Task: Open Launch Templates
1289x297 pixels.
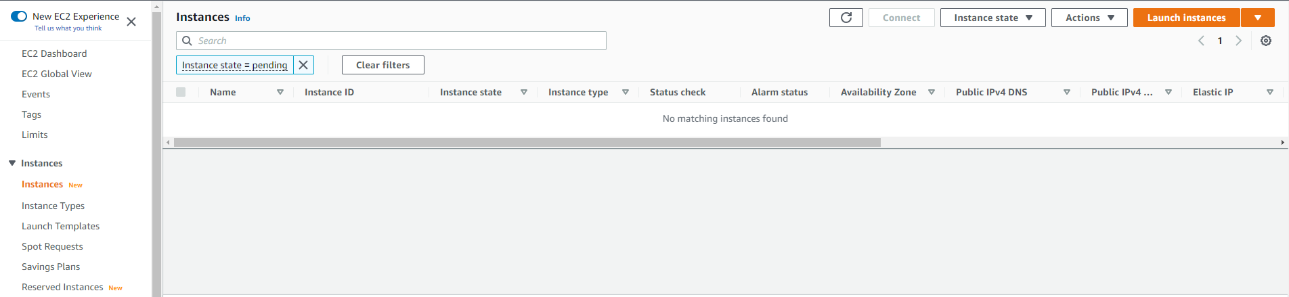Action: tap(60, 226)
